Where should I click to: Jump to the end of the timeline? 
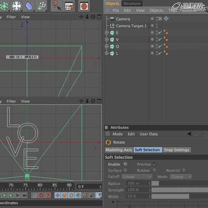(x=25, y=196)
